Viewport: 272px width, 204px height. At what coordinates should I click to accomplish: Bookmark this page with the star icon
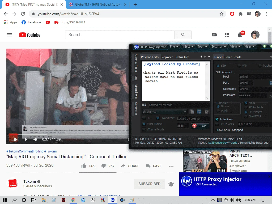pos(221,14)
